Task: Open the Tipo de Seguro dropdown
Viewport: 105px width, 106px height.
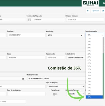Action: (66, 86)
